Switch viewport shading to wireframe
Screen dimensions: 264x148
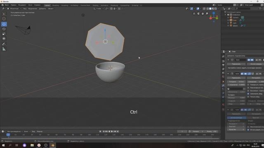point(207,9)
